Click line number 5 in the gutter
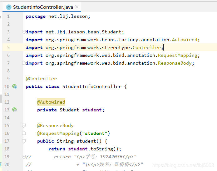The image size is (217, 171). pos(8,47)
